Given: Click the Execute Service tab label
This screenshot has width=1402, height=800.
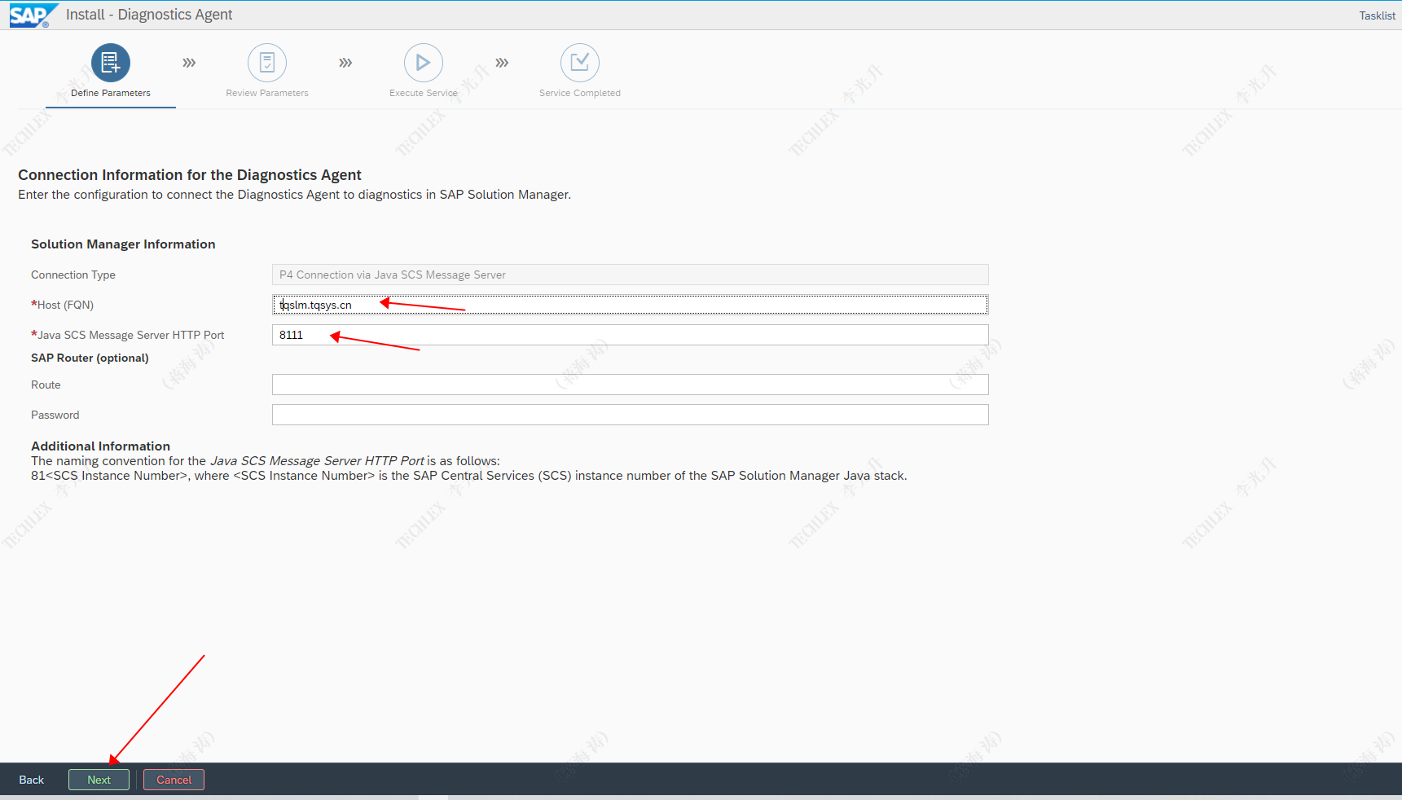Looking at the screenshot, I should (424, 93).
